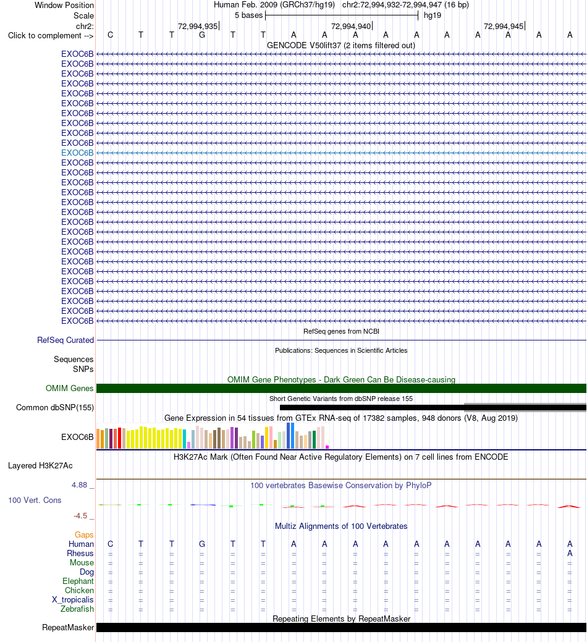Open the Multiz Alignments of 100 Vertebrates title

coord(341,526)
